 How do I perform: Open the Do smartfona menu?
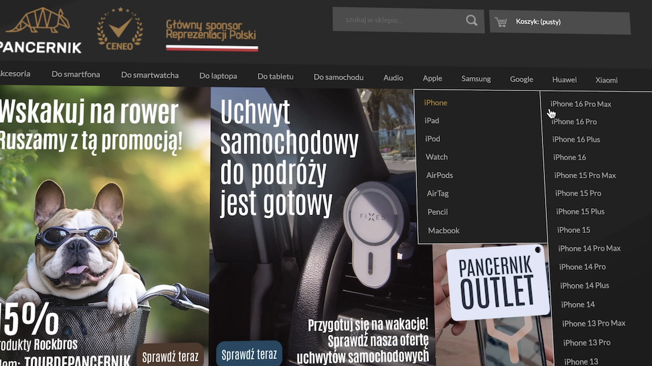76,74
